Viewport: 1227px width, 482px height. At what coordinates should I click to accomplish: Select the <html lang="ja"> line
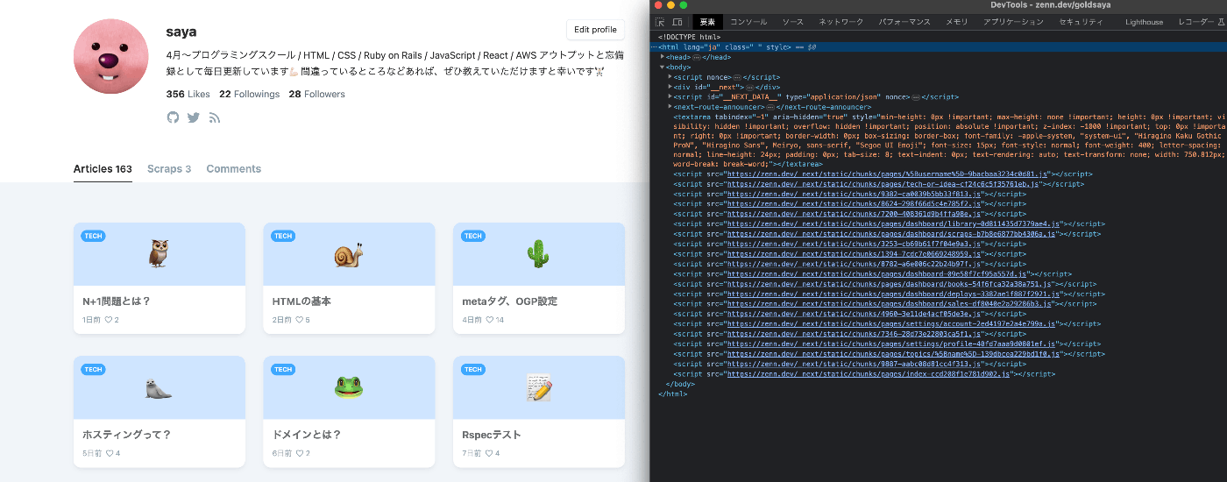click(x=938, y=46)
